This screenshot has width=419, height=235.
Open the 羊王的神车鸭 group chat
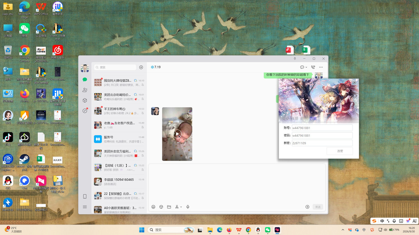pyautogui.click(x=119, y=111)
